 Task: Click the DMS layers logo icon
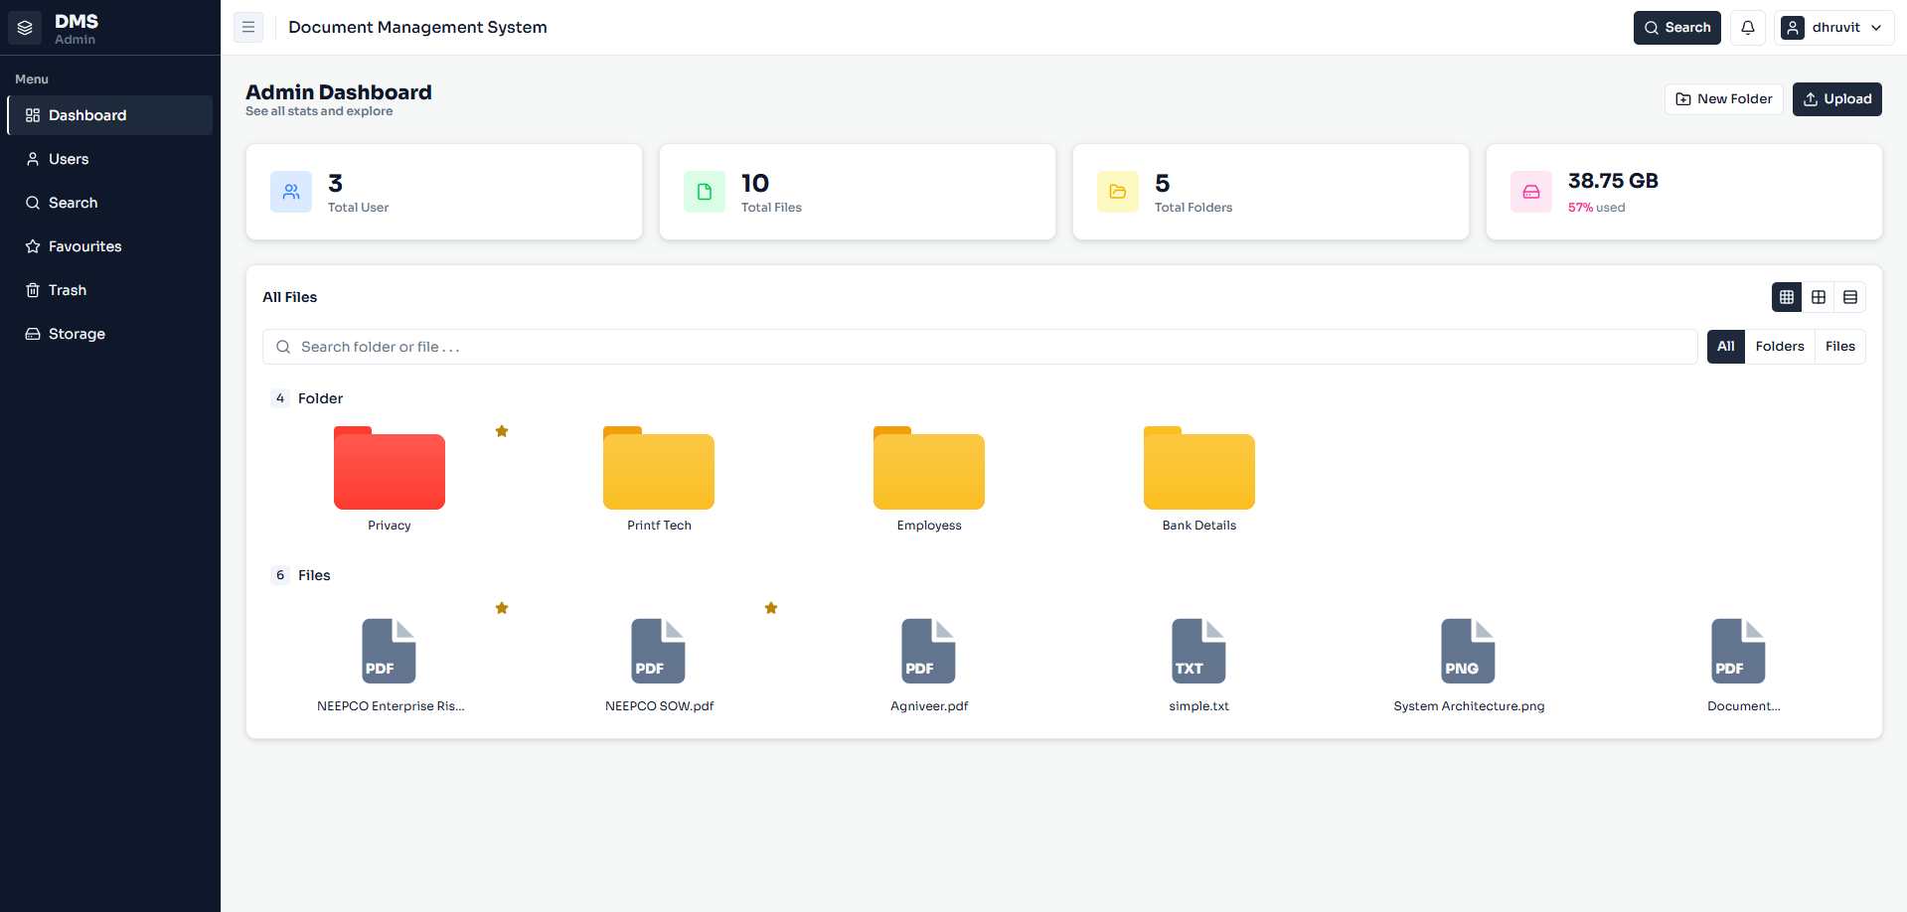pos(26,28)
